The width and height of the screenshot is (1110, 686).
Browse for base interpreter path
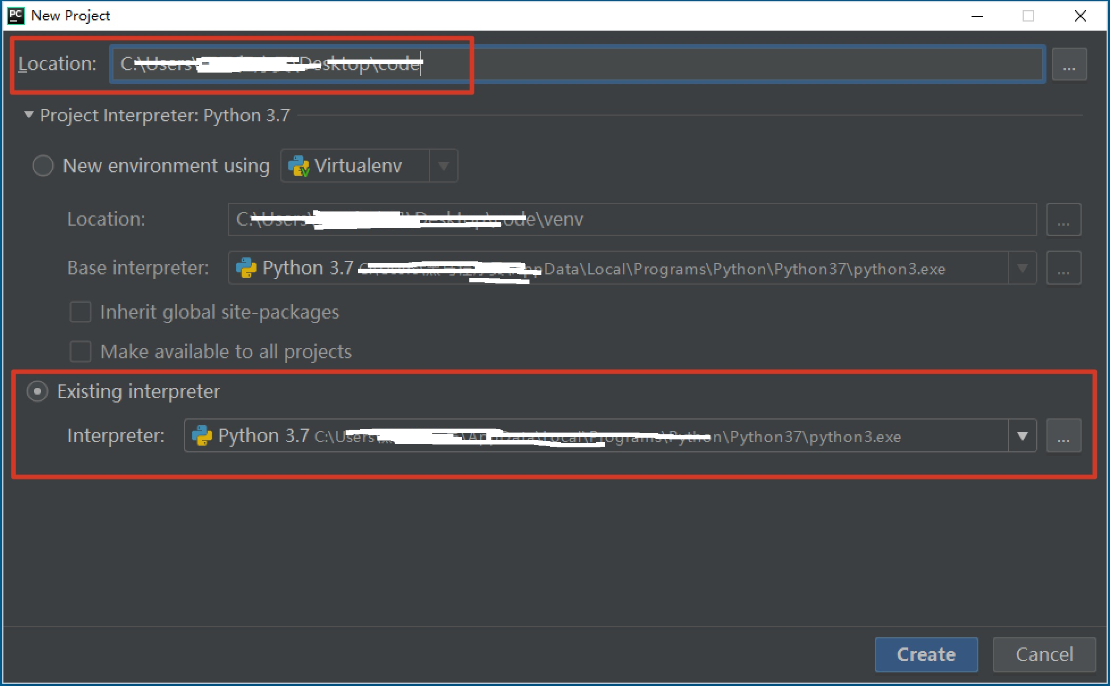pyautogui.click(x=1063, y=269)
